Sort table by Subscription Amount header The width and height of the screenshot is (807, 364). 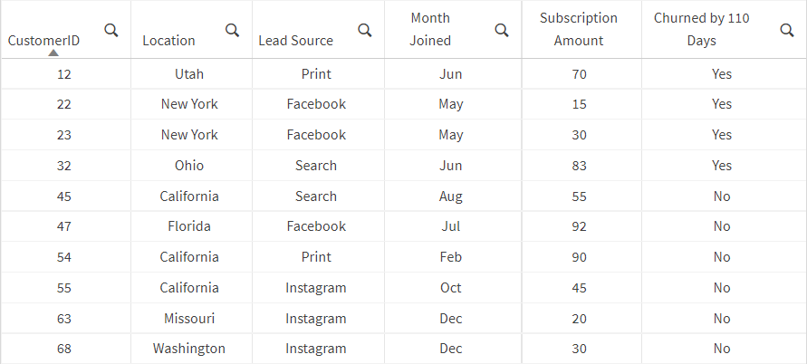[578, 29]
